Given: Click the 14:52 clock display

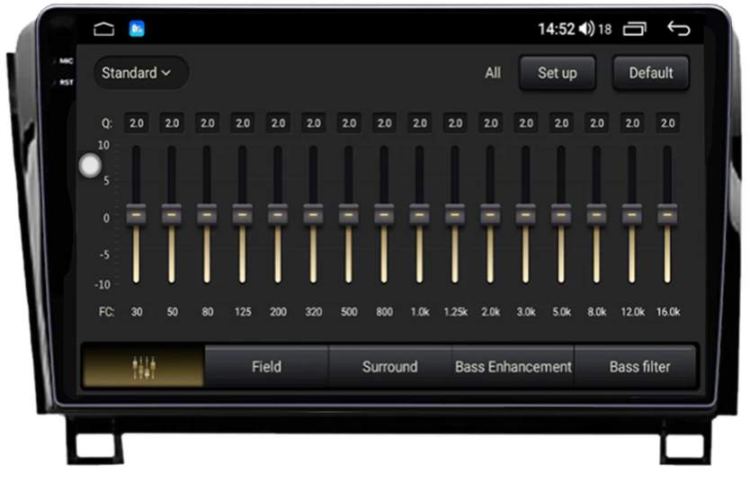Looking at the screenshot, I should coord(557,29).
